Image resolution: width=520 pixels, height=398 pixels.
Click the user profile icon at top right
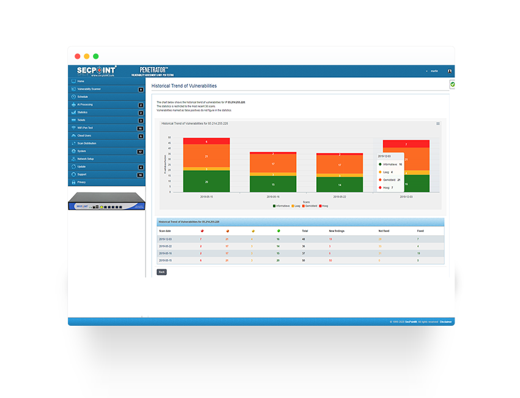(450, 71)
